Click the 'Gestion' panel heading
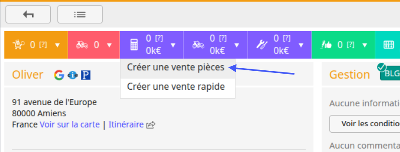Viewport: 400px width, 152px height. pyautogui.click(x=350, y=75)
